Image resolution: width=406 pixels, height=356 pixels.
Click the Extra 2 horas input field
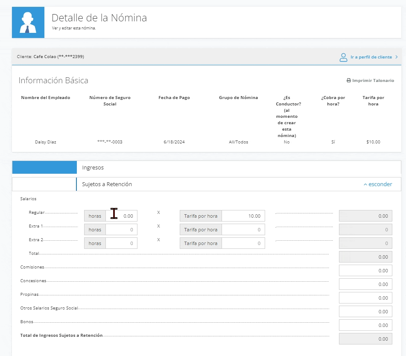pyautogui.click(x=121, y=243)
